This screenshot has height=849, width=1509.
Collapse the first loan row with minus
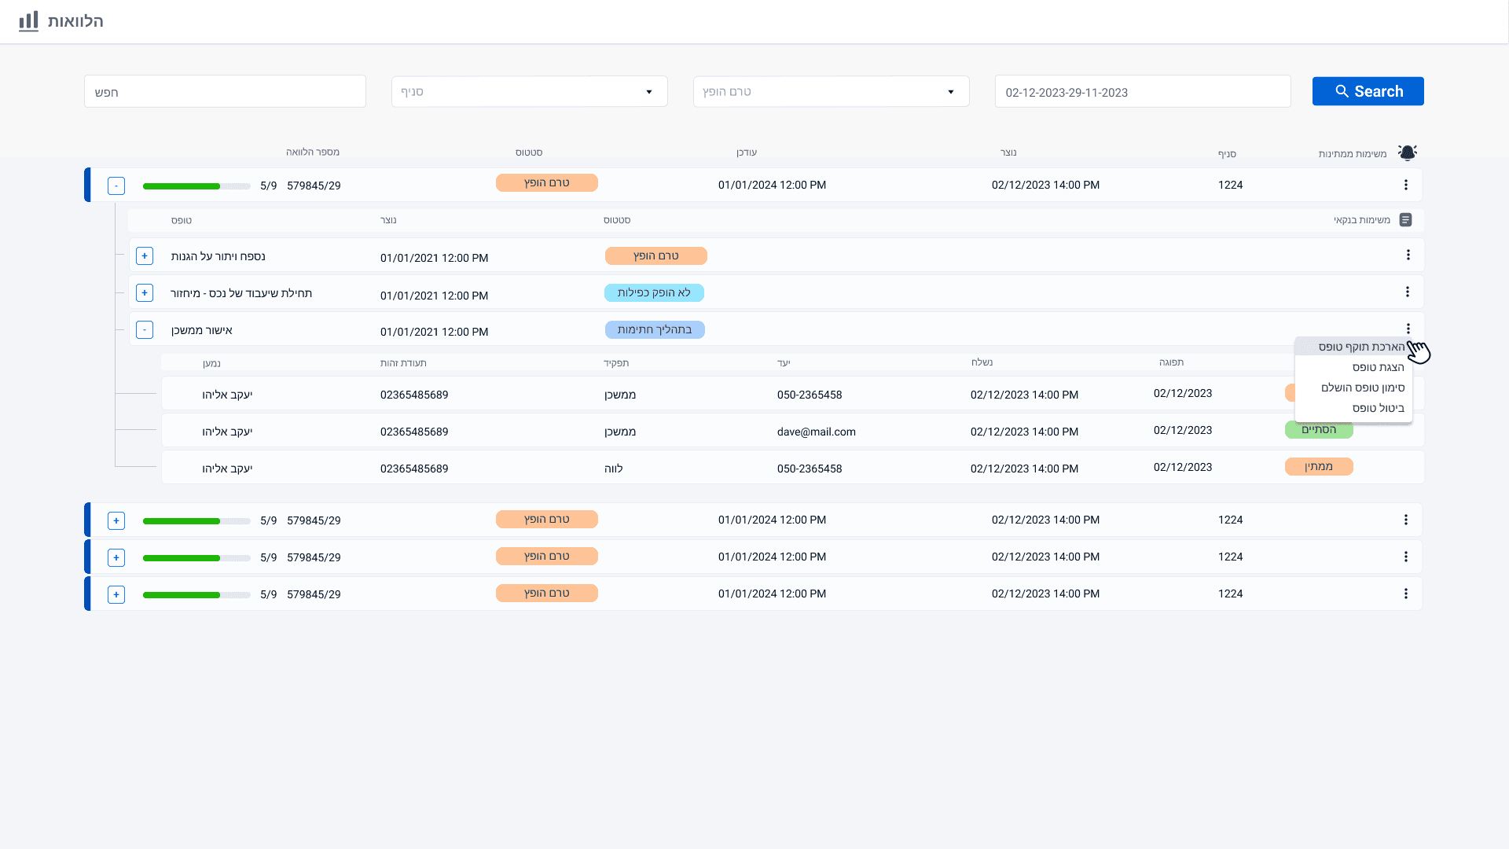point(116,186)
